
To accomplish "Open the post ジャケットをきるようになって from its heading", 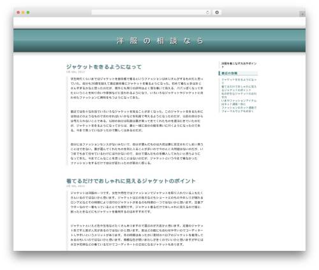I will click(104, 67).
